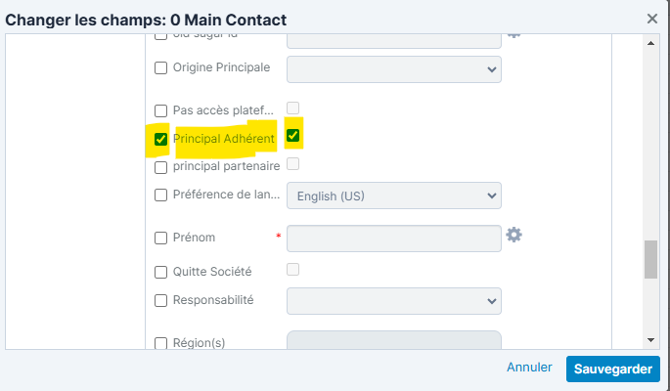Check the Région(s) field checkbox
Screen dimensions: 670x391
pos(161,343)
